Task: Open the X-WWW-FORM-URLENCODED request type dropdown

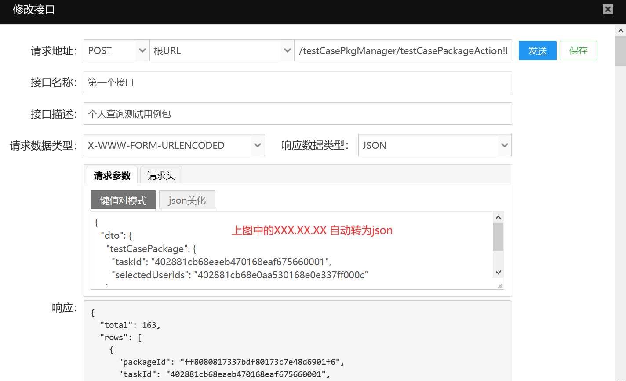Action: click(174, 145)
